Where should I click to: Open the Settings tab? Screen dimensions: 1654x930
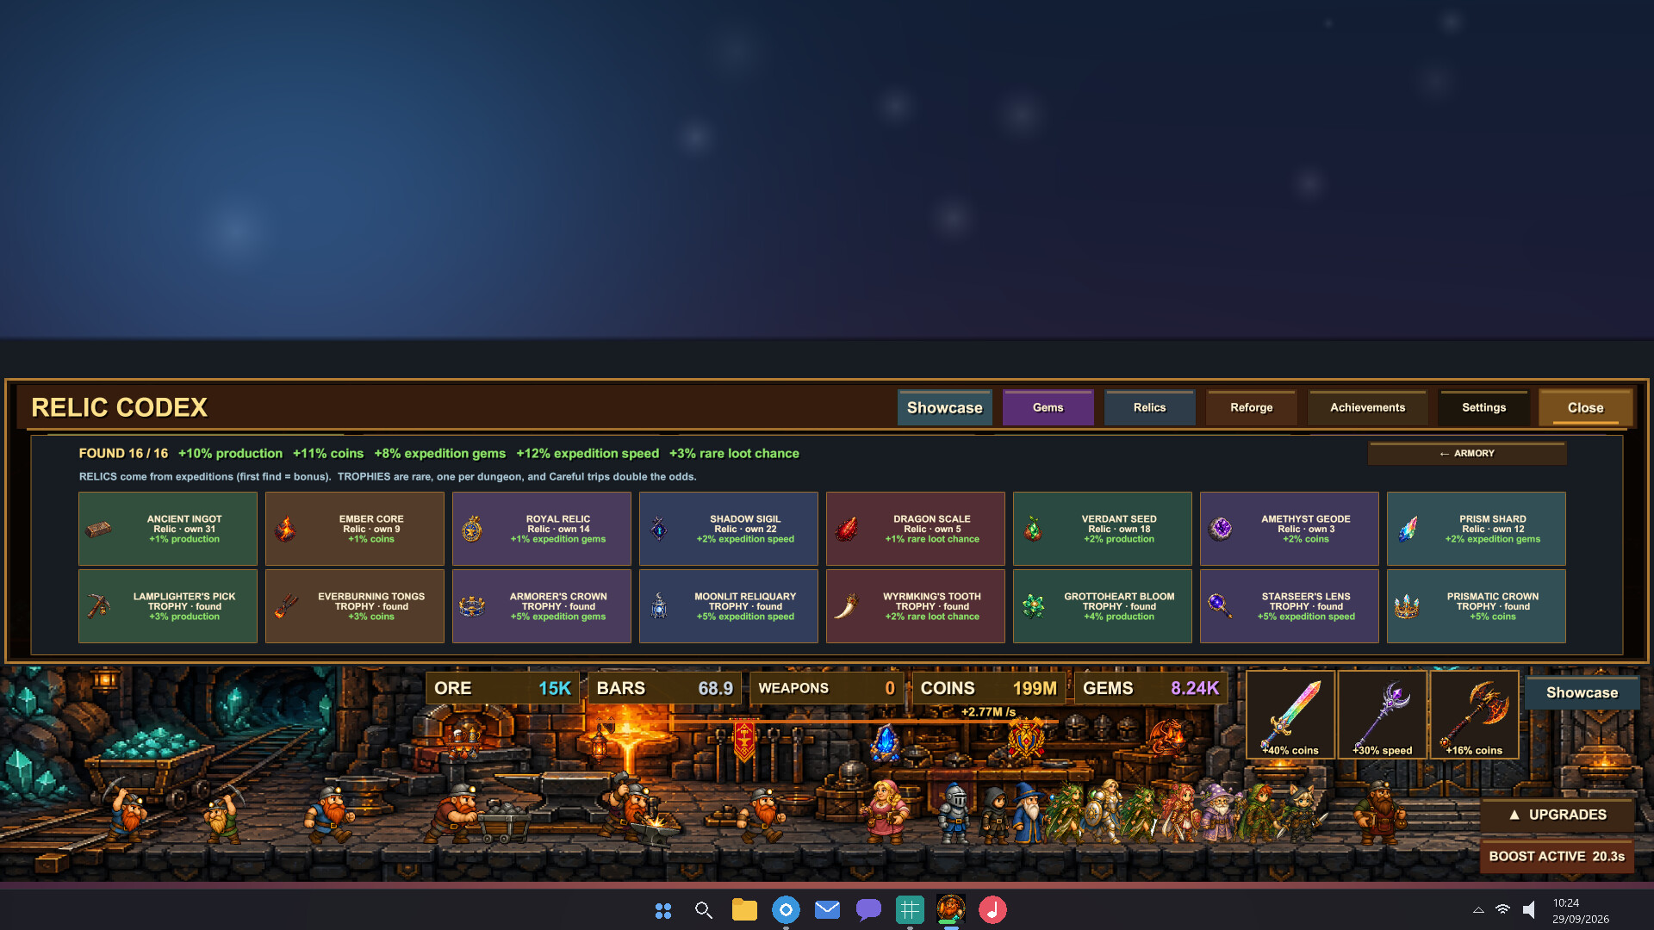point(1483,407)
